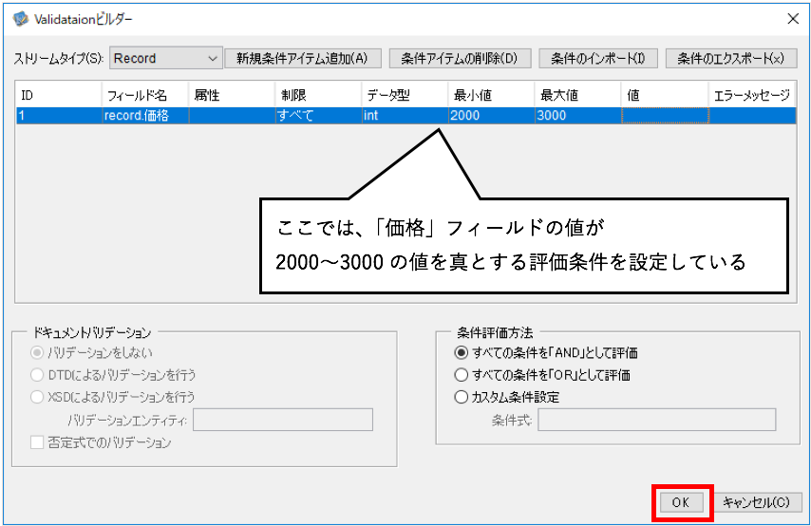Select バリデーションをしない radio option
The width and height of the screenshot is (811, 526).
click(37, 353)
